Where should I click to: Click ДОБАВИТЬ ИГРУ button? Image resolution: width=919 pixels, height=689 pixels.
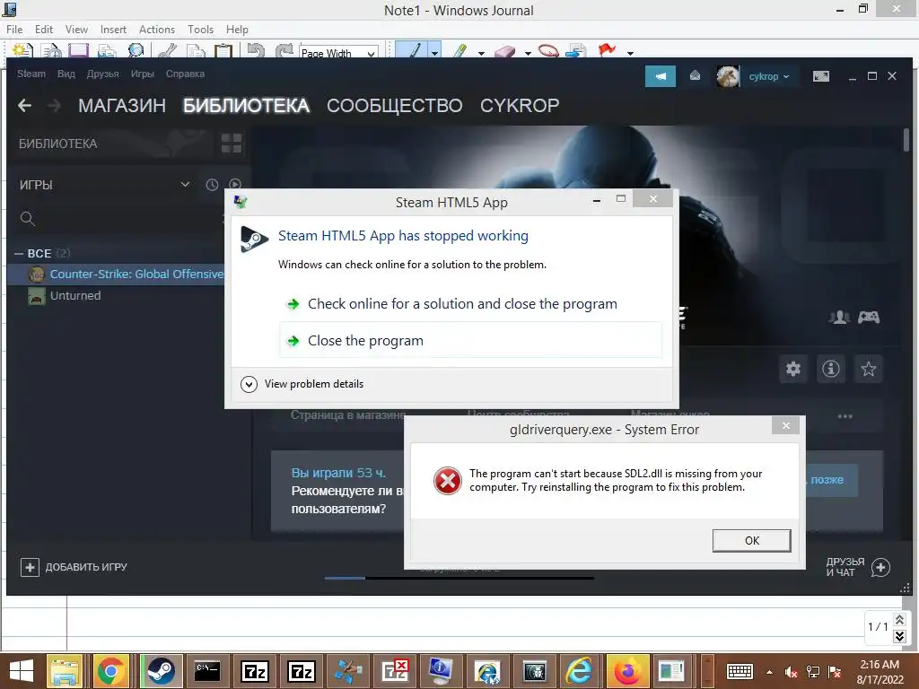(x=74, y=567)
